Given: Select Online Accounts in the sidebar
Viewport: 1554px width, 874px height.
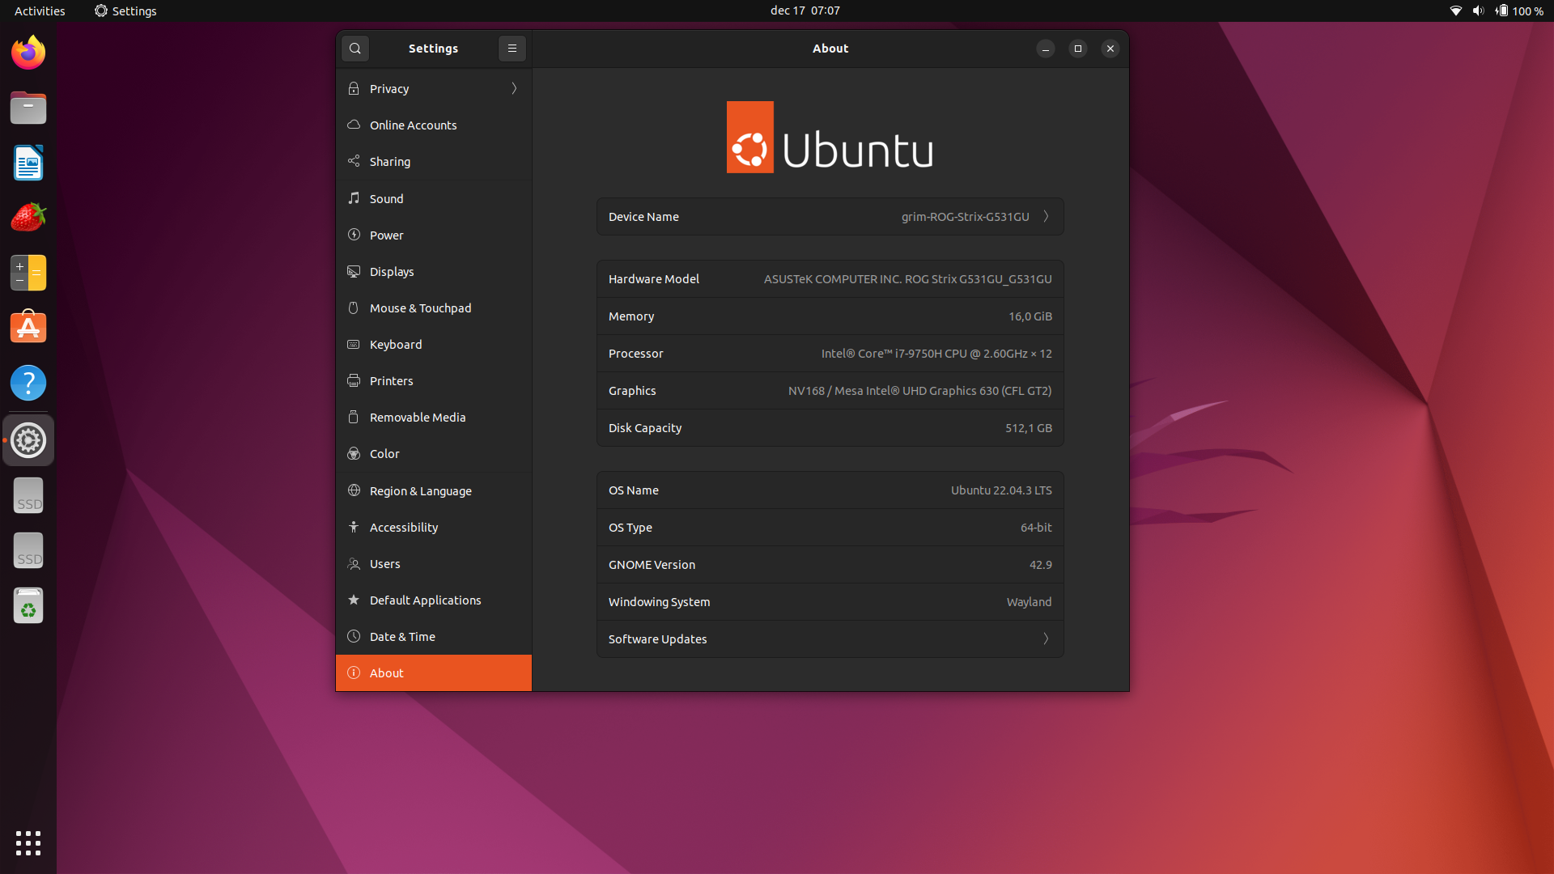Looking at the screenshot, I should (434, 125).
